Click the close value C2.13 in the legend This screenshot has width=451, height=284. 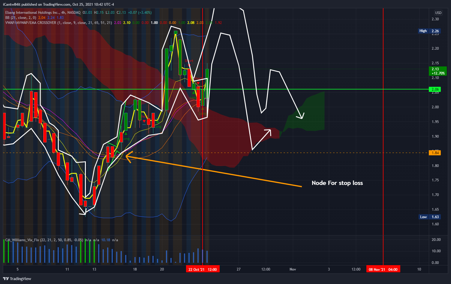pyautogui.click(x=121, y=13)
